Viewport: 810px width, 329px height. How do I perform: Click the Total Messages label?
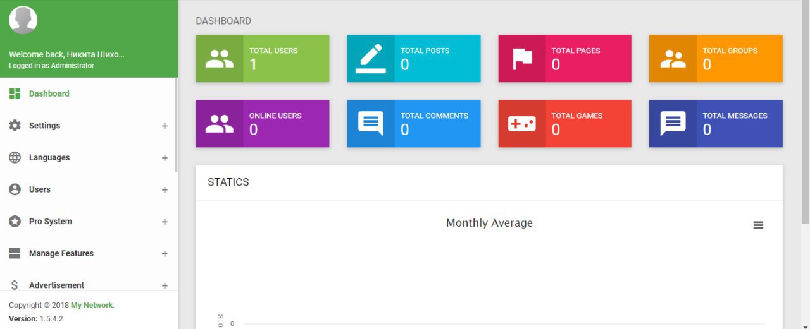pos(735,116)
